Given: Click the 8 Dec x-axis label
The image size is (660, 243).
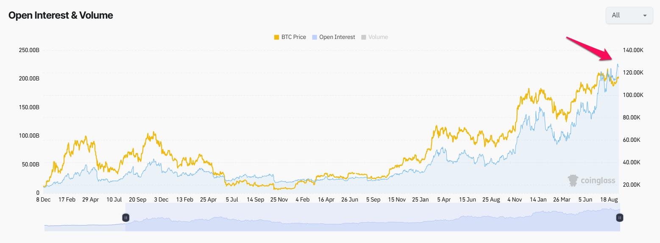Looking at the screenshot, I should (43, 199).
